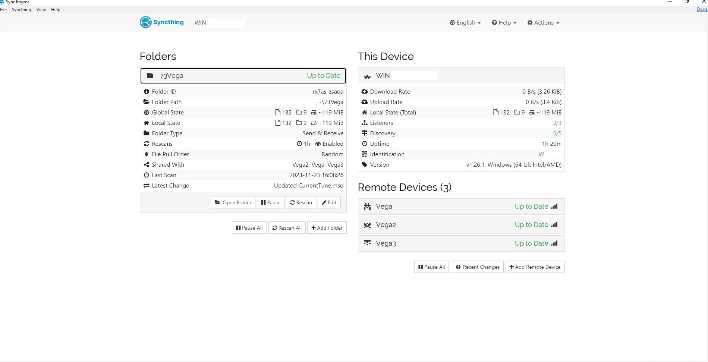Click the 5/5 Discovery value
708x362 pixels.
pos(557,133)
